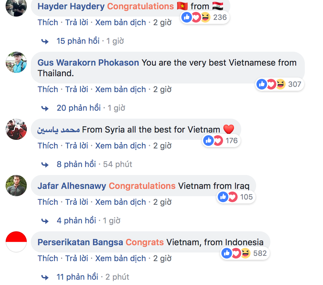
Task: Show 11 phản hồi under Indonesia comment
Action: click(77, 277)
